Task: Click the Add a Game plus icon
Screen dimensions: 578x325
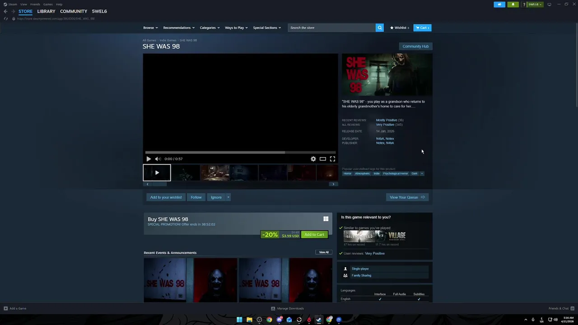Action: click(5, 308)
